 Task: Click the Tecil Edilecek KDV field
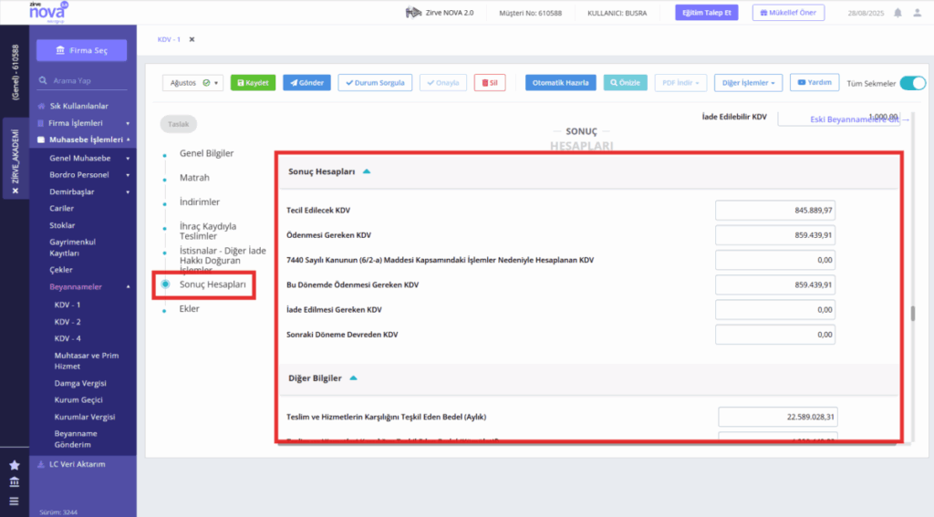(x=775, y=211)
